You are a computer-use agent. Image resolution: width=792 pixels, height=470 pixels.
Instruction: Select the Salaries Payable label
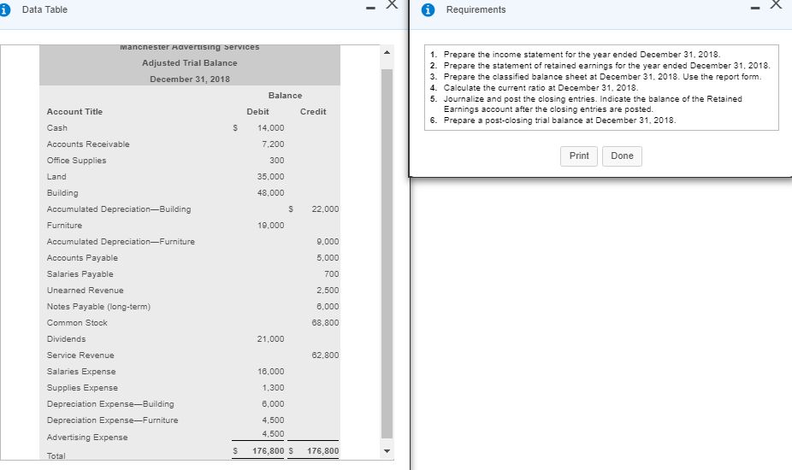[80, 274]
